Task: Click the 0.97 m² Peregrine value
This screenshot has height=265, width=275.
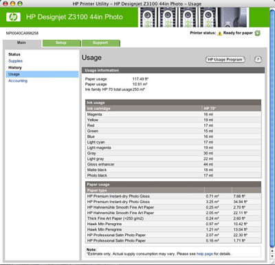Action: (212, 224)
